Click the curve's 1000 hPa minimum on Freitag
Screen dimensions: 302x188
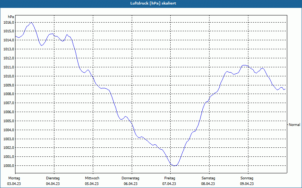174,165
